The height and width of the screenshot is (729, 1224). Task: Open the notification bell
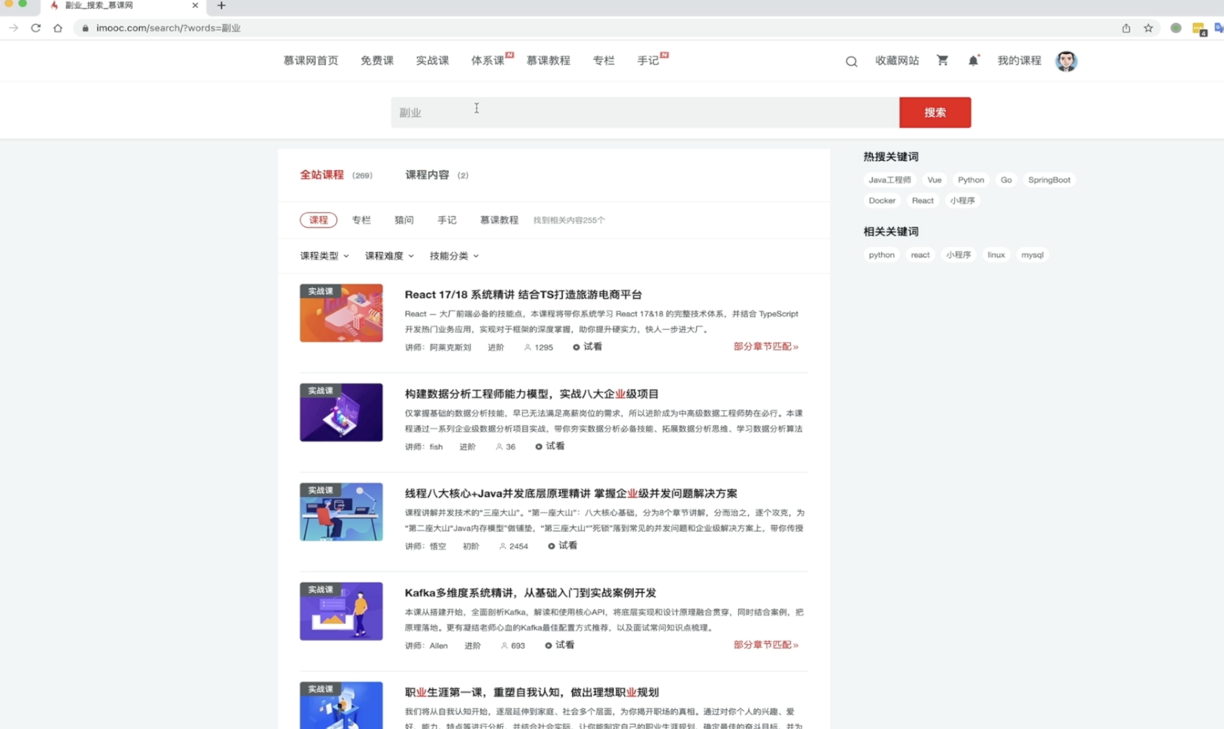click(973, 60)
